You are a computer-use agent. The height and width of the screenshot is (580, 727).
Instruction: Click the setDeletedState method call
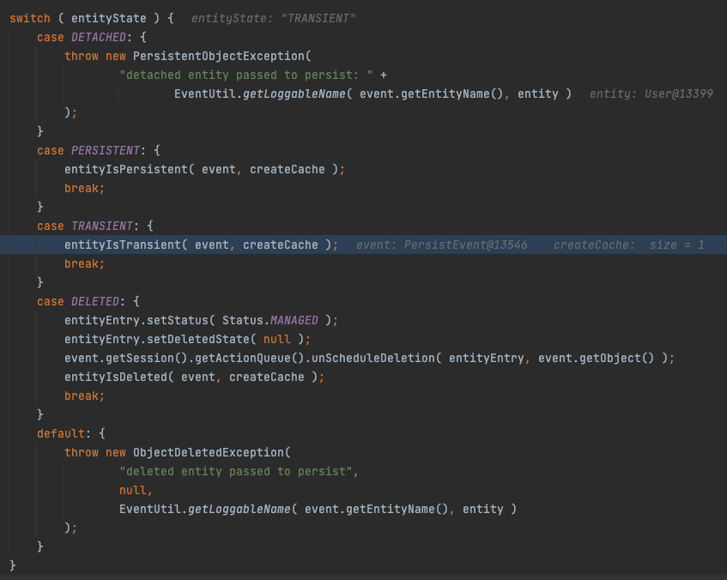pos(198,340)
